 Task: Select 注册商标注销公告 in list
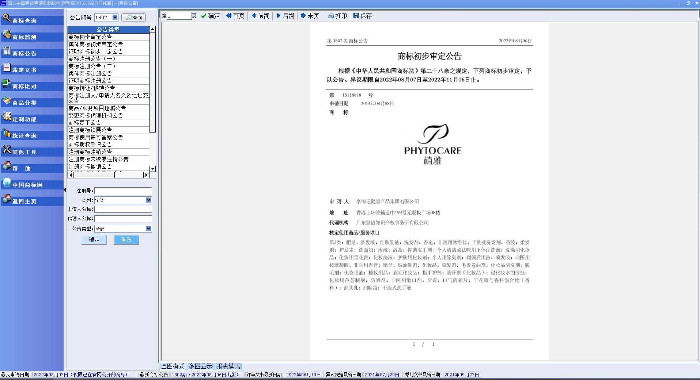pos(109,152)
